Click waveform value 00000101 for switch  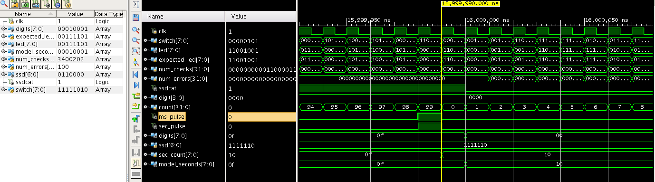[243, 41]
